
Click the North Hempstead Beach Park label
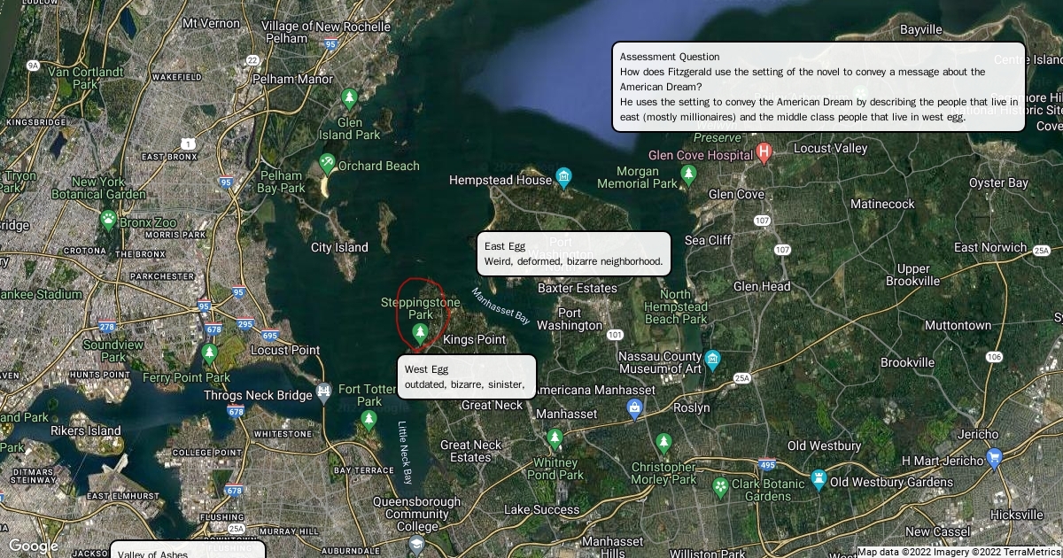676,306
